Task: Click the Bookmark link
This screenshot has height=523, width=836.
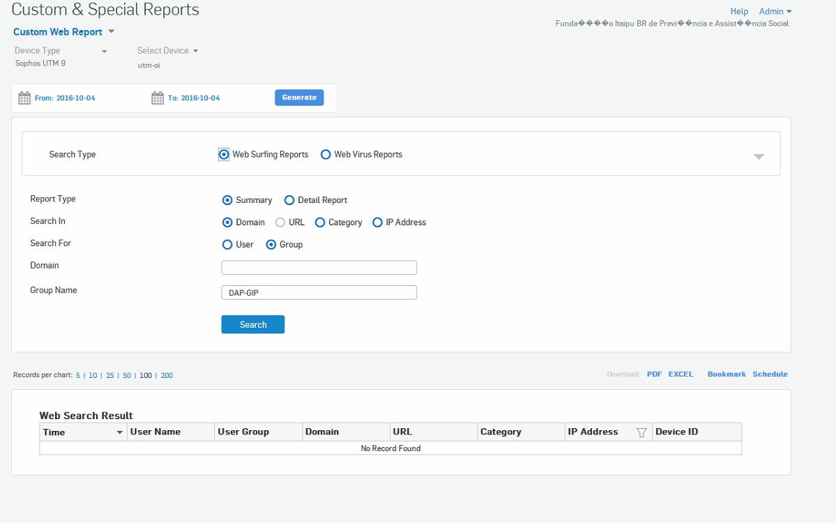Action: 726,374
